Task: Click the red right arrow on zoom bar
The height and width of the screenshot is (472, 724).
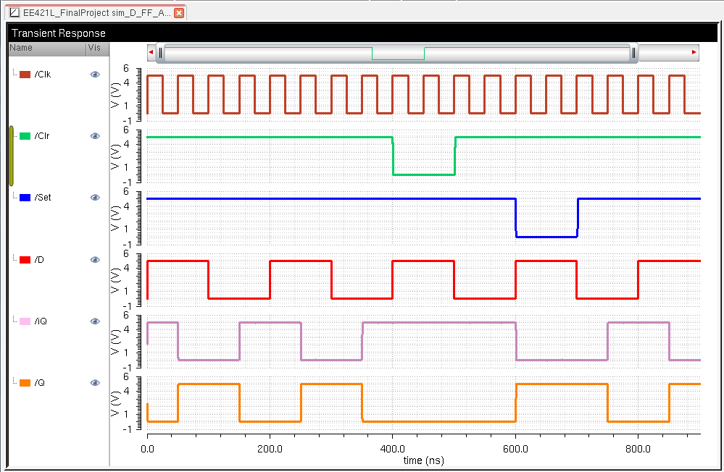Action: [694, 53]
